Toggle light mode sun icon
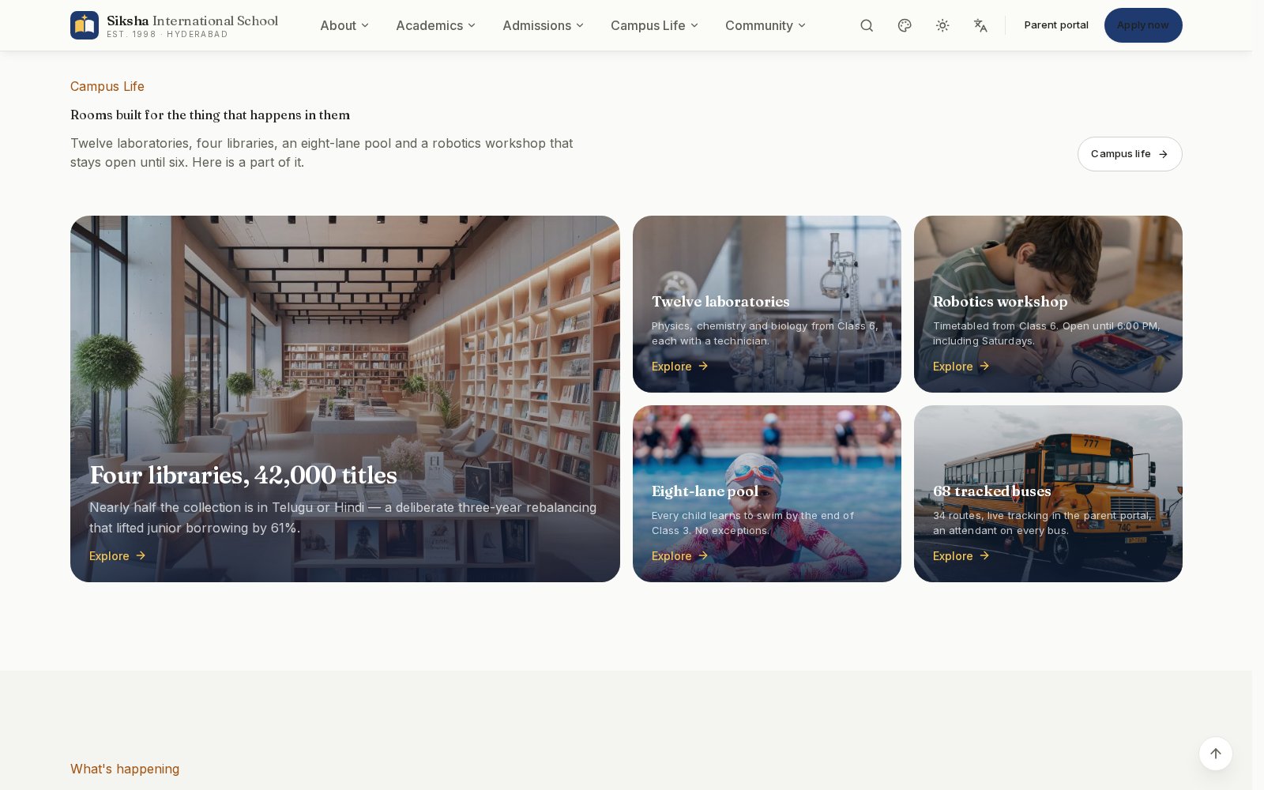 point(942,25)
